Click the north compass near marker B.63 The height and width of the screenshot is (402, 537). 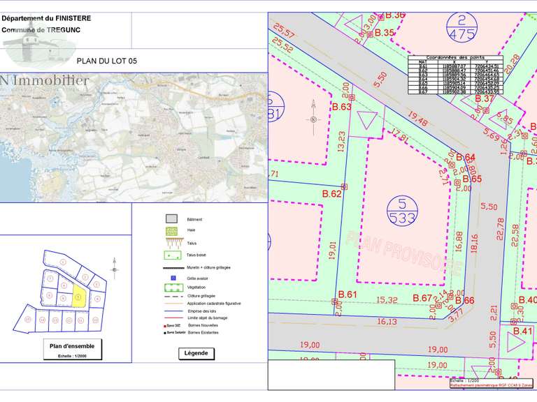313,119
